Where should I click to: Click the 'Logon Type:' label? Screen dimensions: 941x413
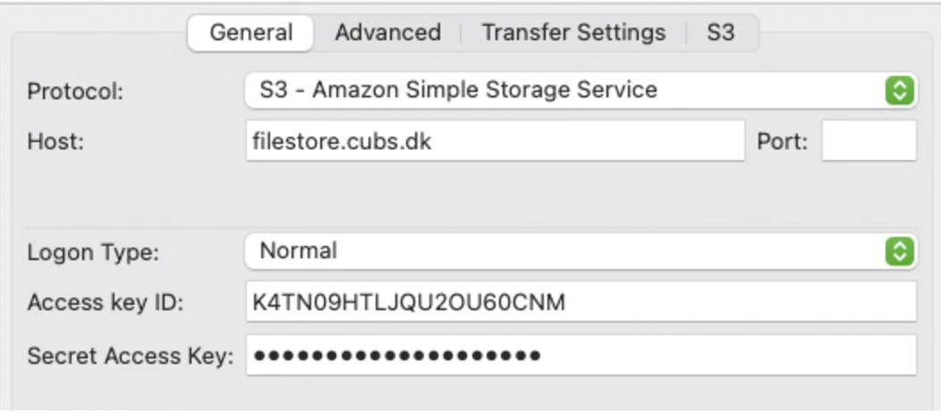click(93, 252)
